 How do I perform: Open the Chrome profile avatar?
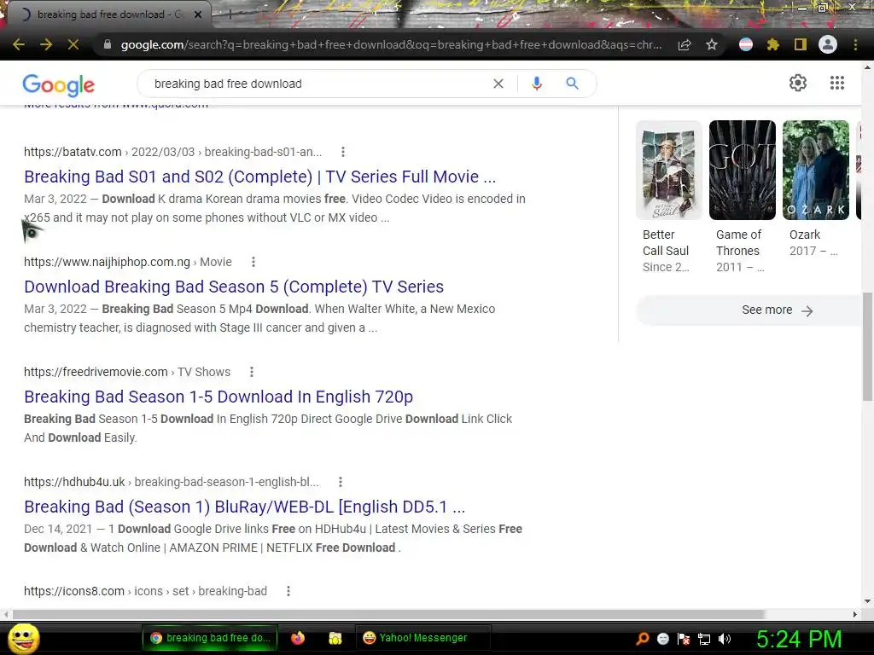tap(828, 44)
